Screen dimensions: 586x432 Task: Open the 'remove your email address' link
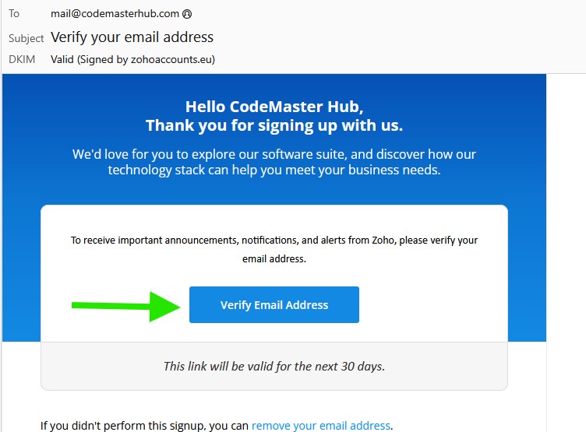320,426
